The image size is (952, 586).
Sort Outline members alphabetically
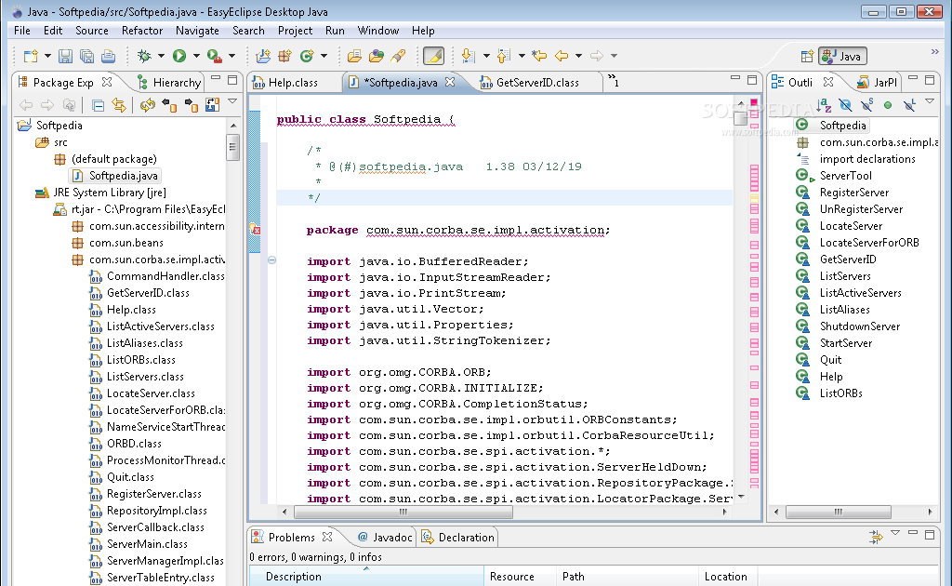coord(824,106)
